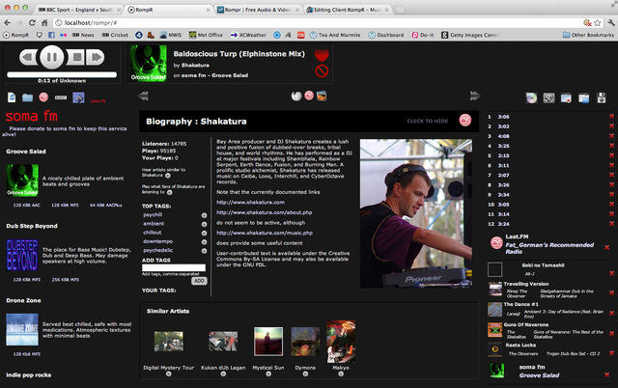The image size is (618, 388).
Task: Switch to the Editing Client:RompR tab
Action: click(348, 10)
